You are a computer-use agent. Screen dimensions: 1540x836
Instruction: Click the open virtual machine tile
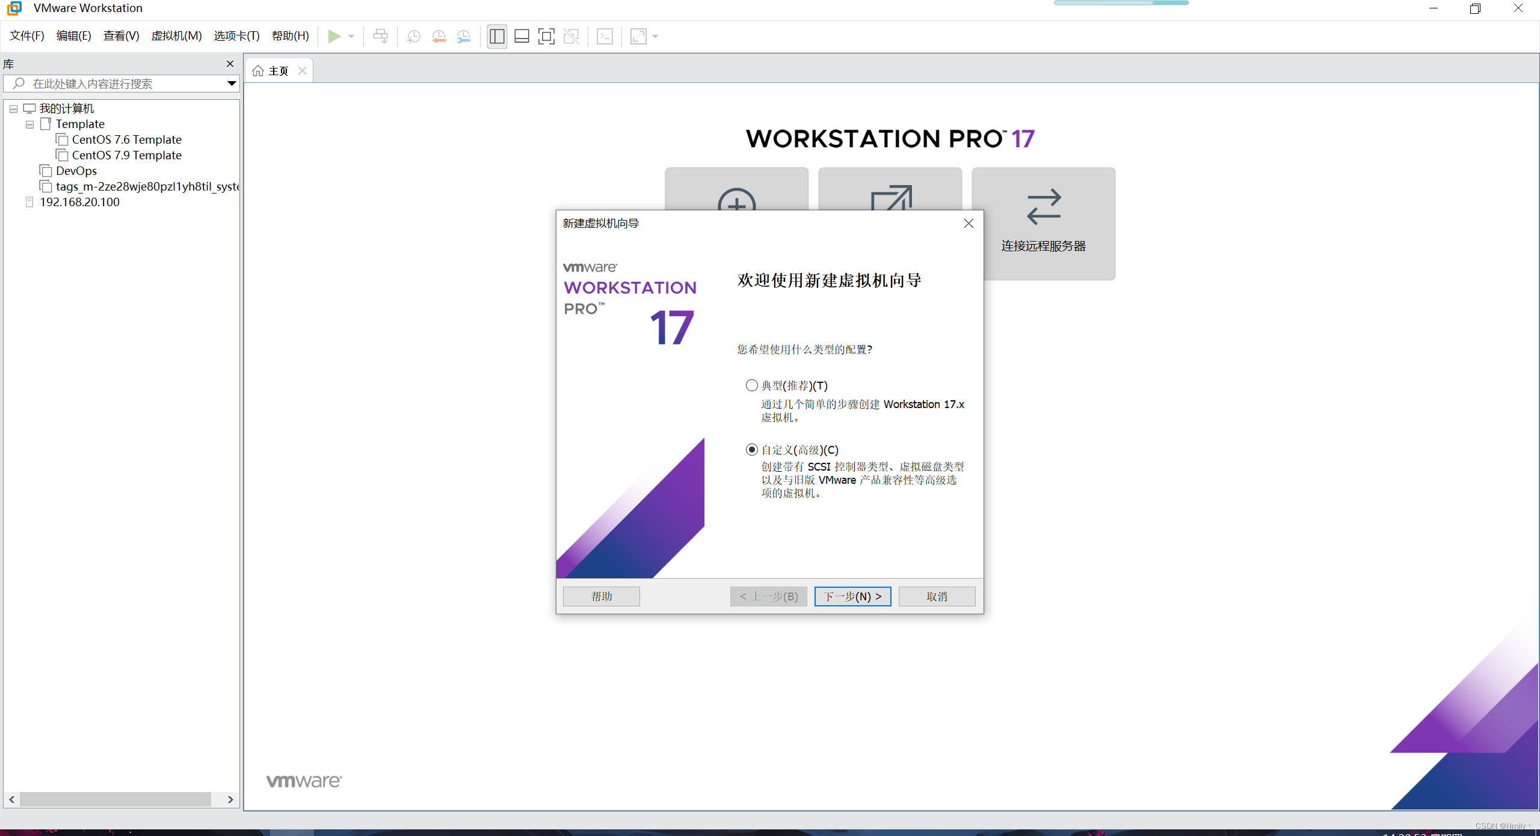[x=890, y=189]
